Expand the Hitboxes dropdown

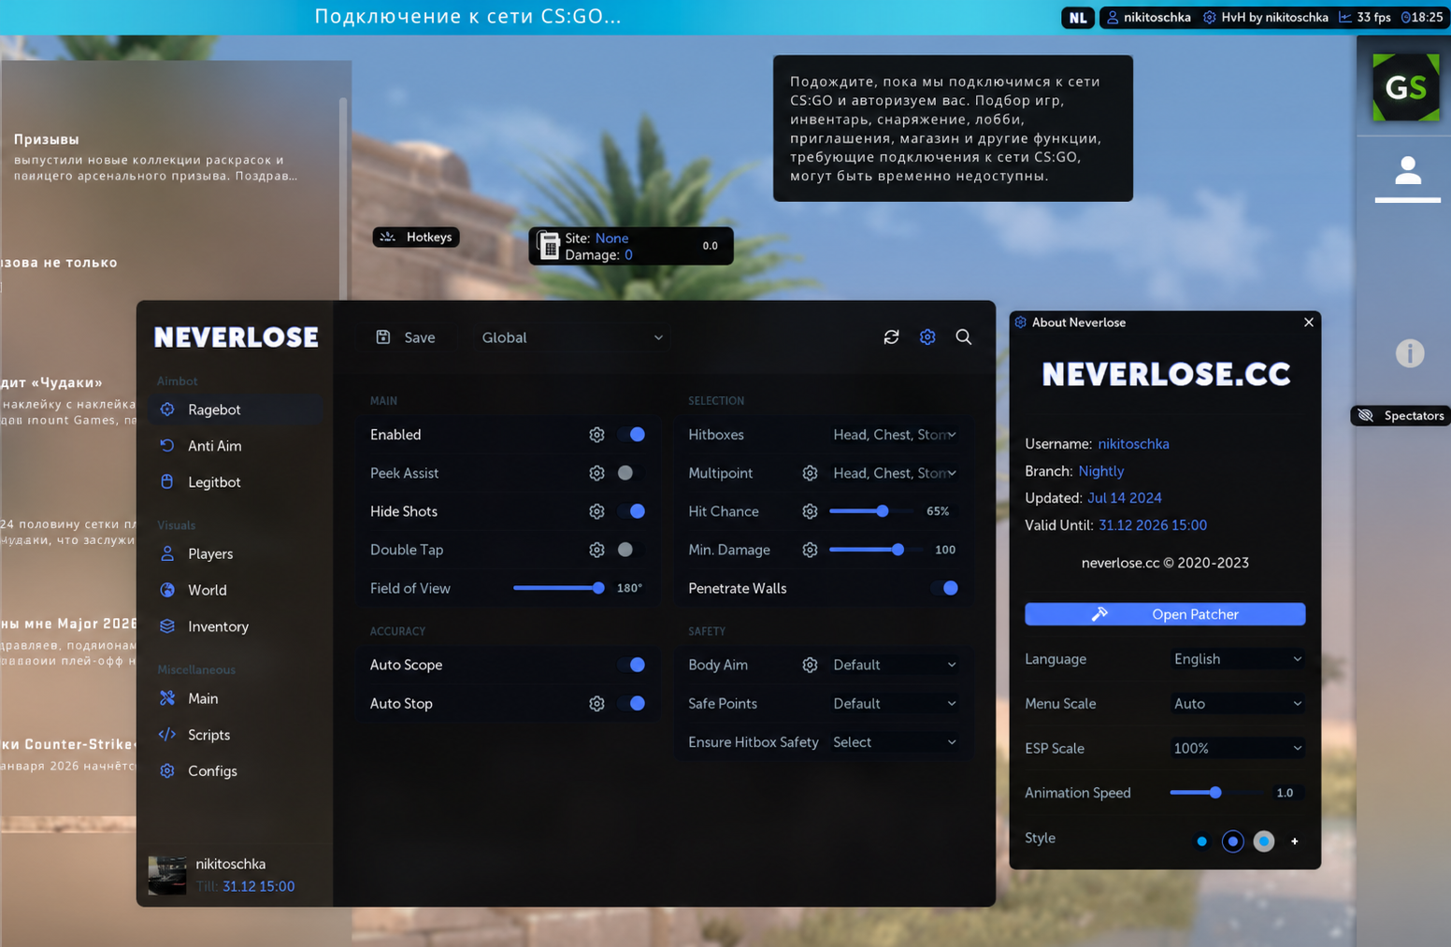(x=895, y=435)
